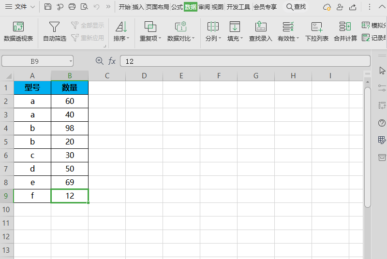The height and width of the screenshot is (259, 387).
Task: Switch to the 开始 ribbon tab
Action: pos(125,7)
